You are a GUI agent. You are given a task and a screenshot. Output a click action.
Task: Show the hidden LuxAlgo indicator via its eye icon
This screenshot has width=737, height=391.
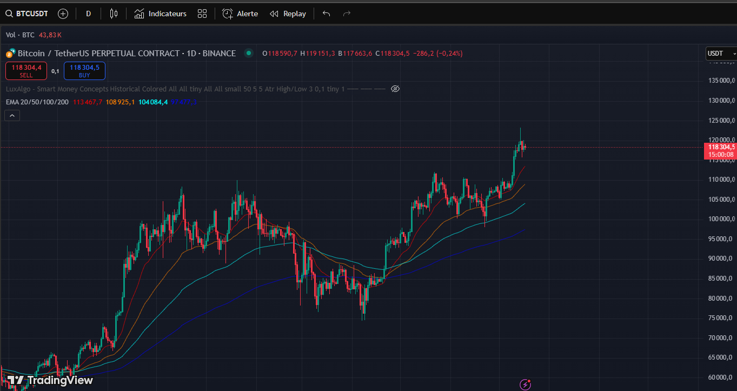(395, 89)
